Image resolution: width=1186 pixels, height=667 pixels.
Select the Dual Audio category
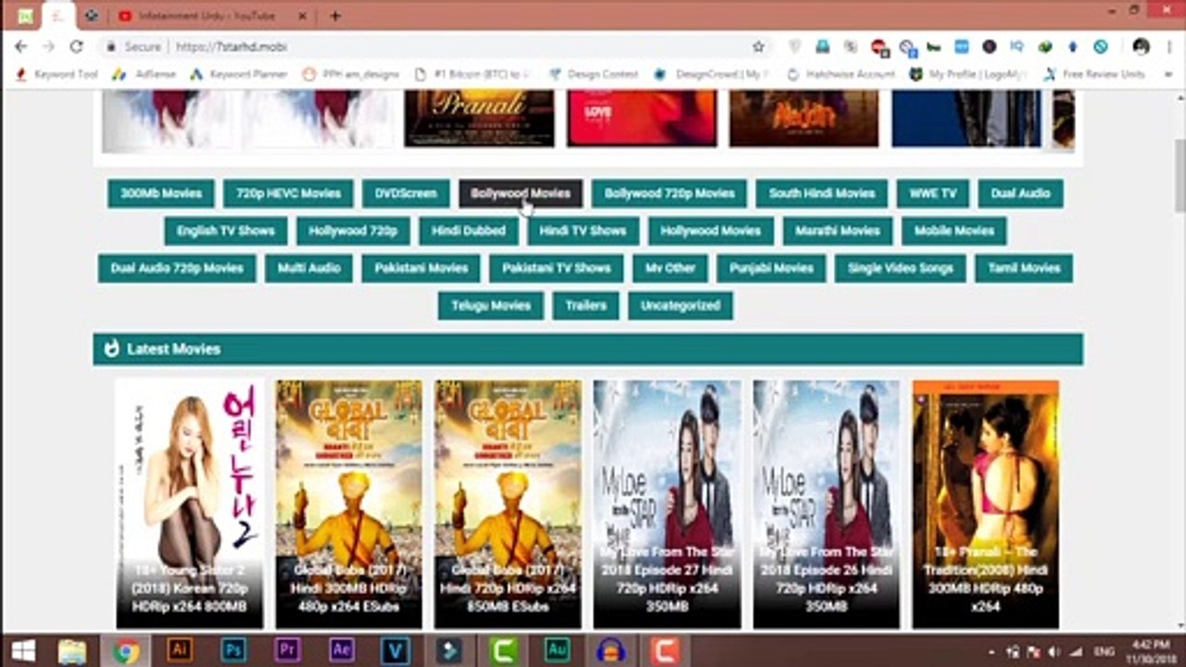coord(1021,194)
